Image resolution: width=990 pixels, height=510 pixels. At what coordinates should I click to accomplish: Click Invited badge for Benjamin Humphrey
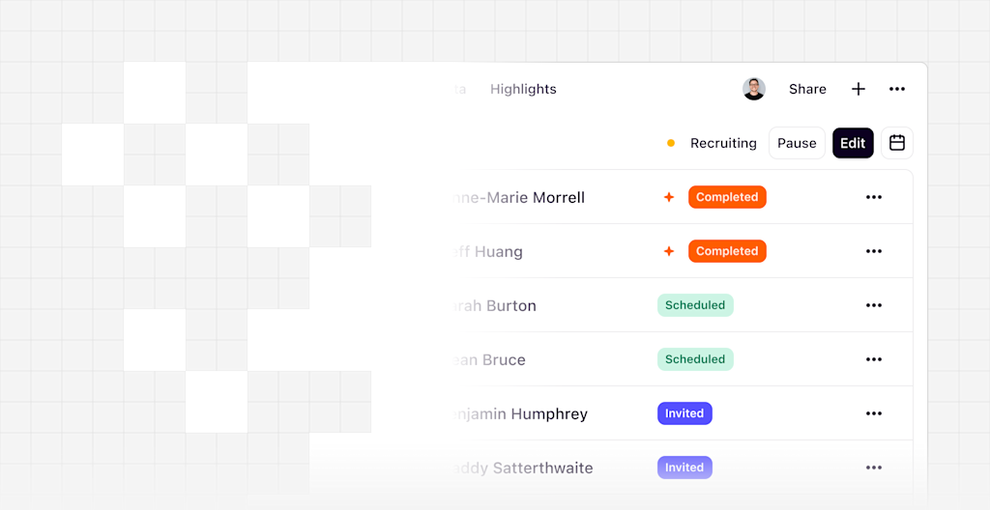coord(684,413)
